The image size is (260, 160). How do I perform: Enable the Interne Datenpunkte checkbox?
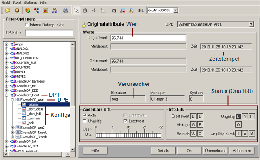click(26, 25)
